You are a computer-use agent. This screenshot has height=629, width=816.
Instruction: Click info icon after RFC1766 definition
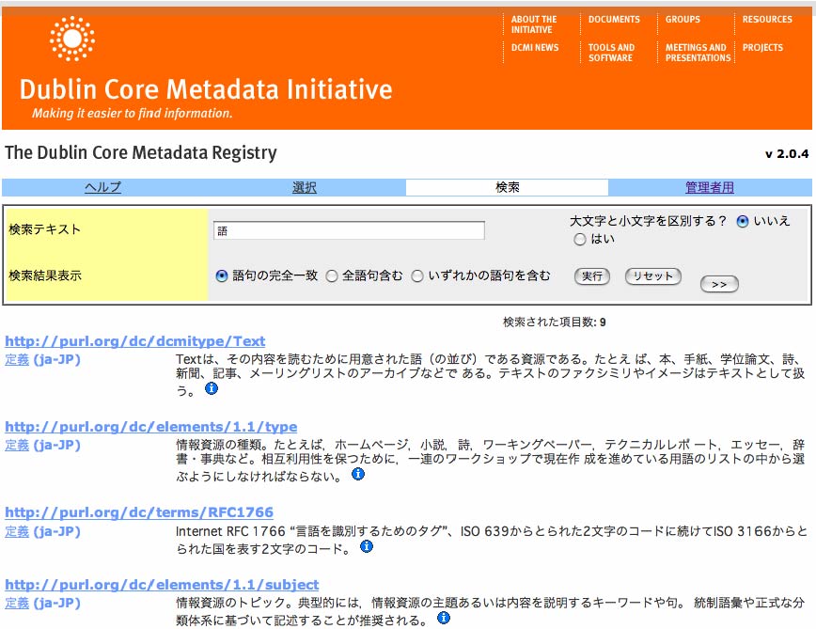tap(367, 546)
